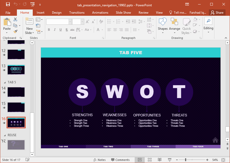Collapse the TAB 5 section
Image resolution: width=230 pixels, height=163 pixels.
[5, 83]
